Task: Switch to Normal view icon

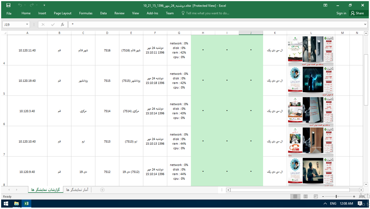Action: click(x=295, y=196)
